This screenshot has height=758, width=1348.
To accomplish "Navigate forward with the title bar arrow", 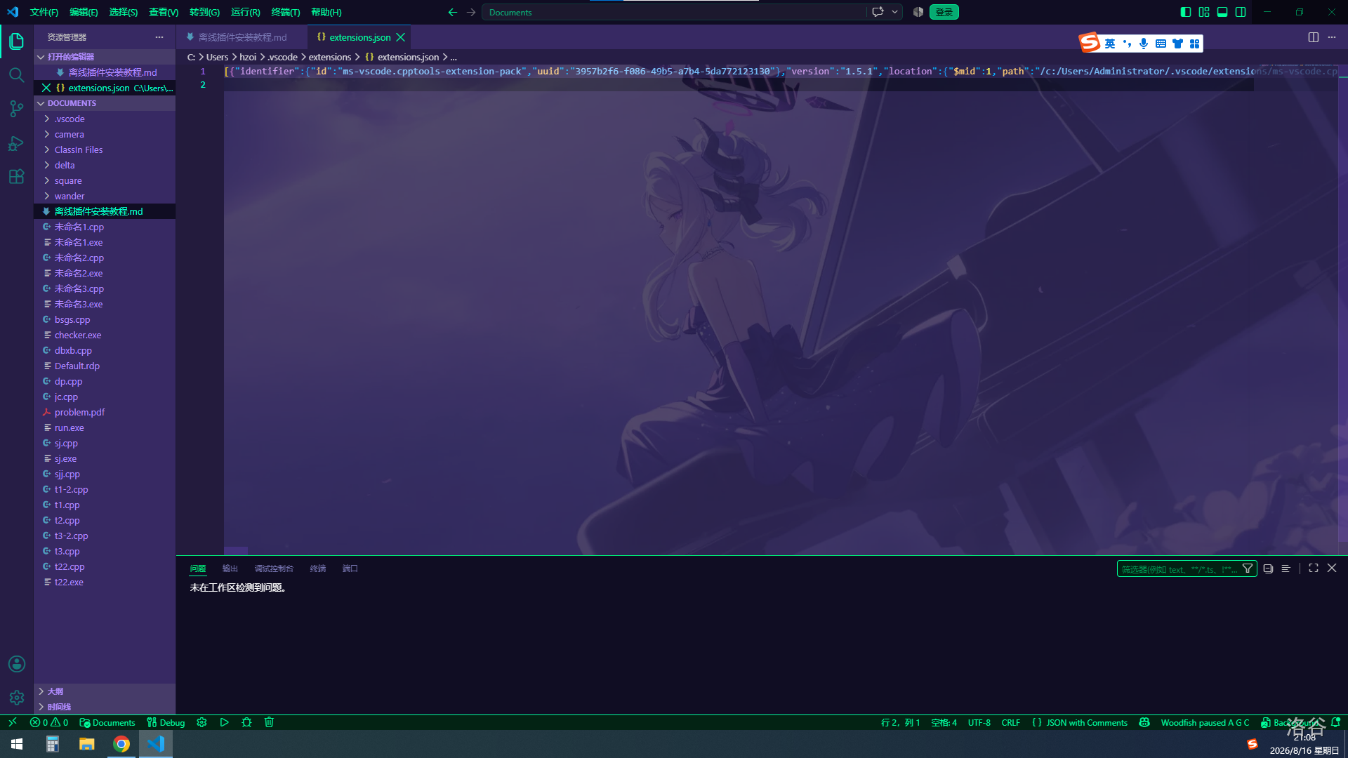I will 471,12.
